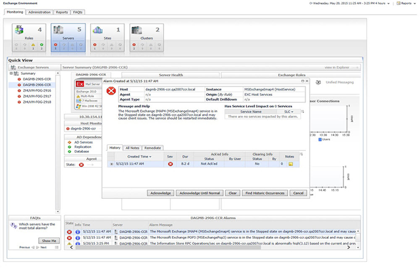Select the Servers tile icon
Viewport: 420px width, 269px height.
click(58, 29)
